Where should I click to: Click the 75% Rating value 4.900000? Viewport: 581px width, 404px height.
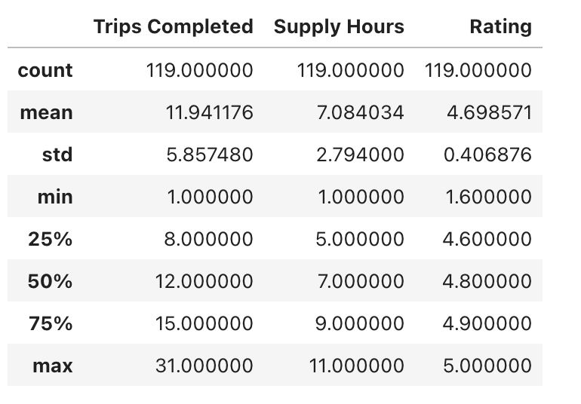pos(487,323)
